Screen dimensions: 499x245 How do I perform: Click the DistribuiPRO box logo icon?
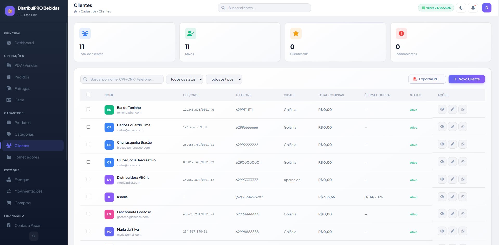pos(10,11)
